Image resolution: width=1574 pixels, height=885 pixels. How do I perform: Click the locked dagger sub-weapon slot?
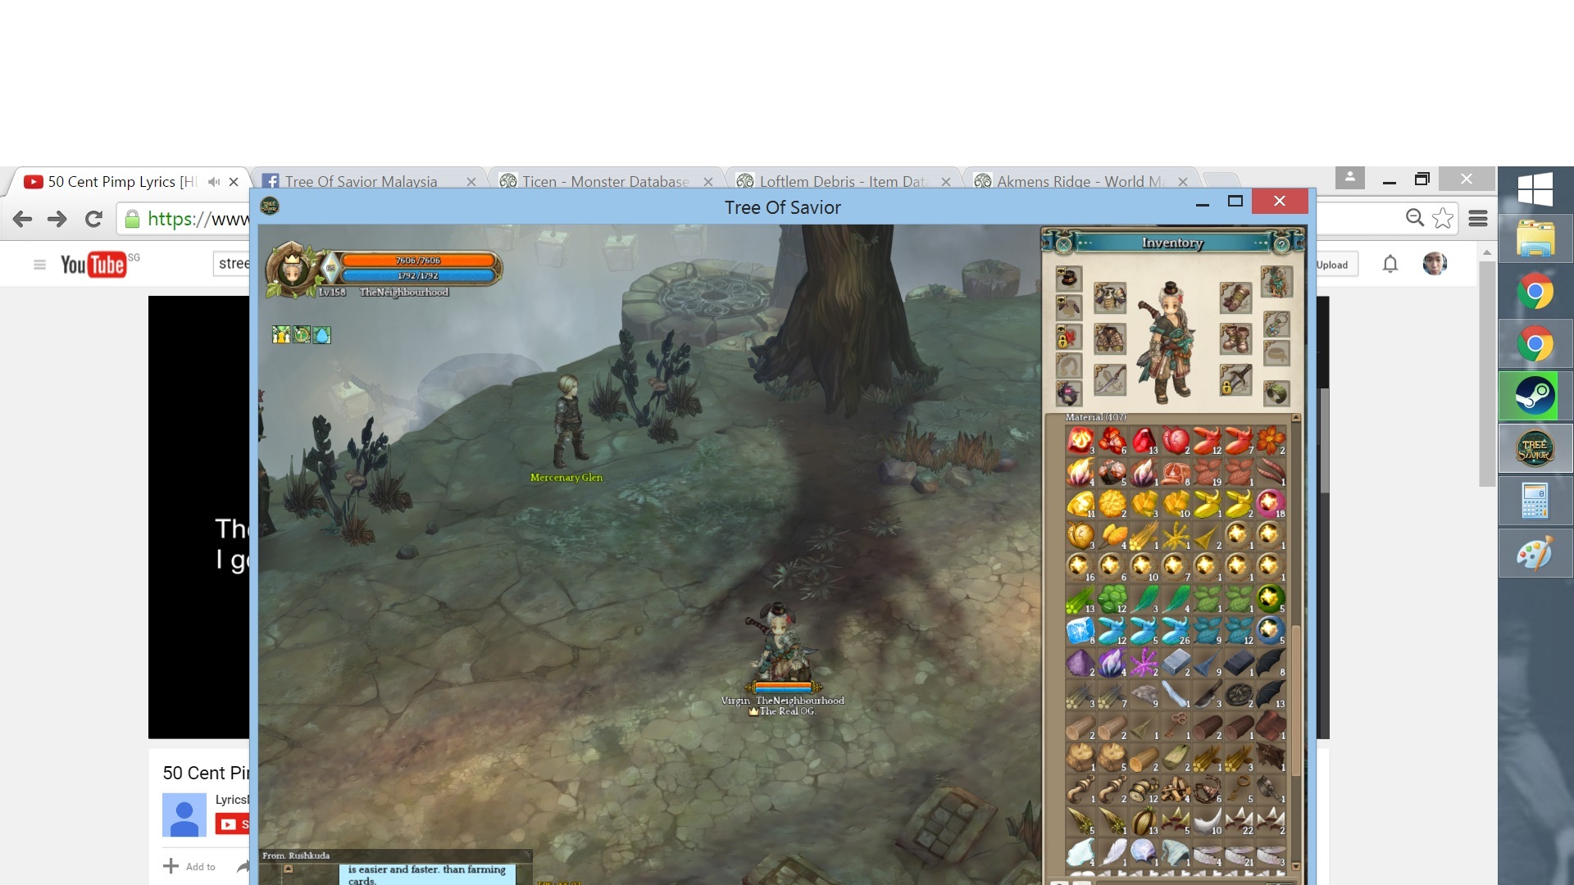tap(1235, 380)
